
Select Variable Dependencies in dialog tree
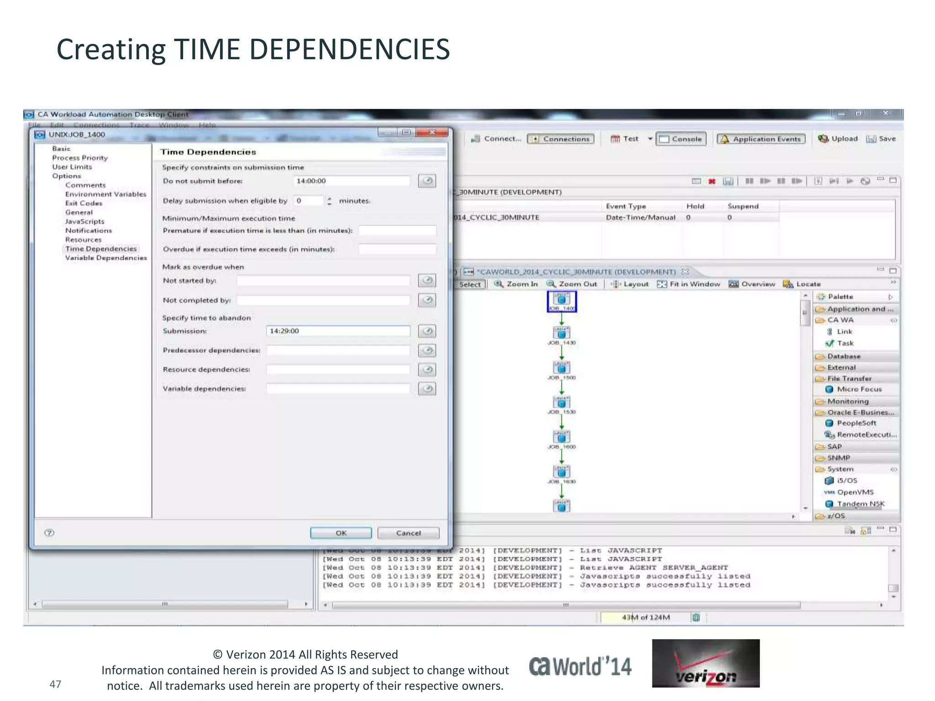point(106,258)
